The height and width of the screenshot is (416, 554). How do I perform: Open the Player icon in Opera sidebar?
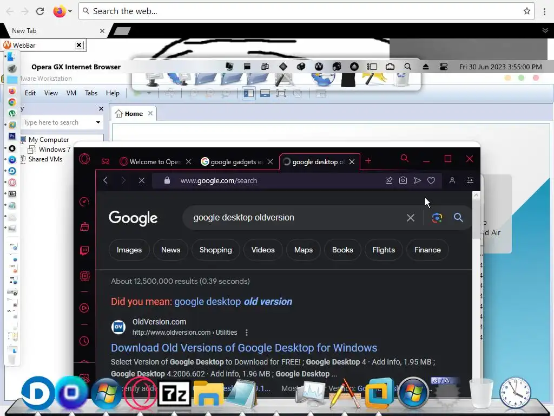pyautogui.click(x=84, y=308)
